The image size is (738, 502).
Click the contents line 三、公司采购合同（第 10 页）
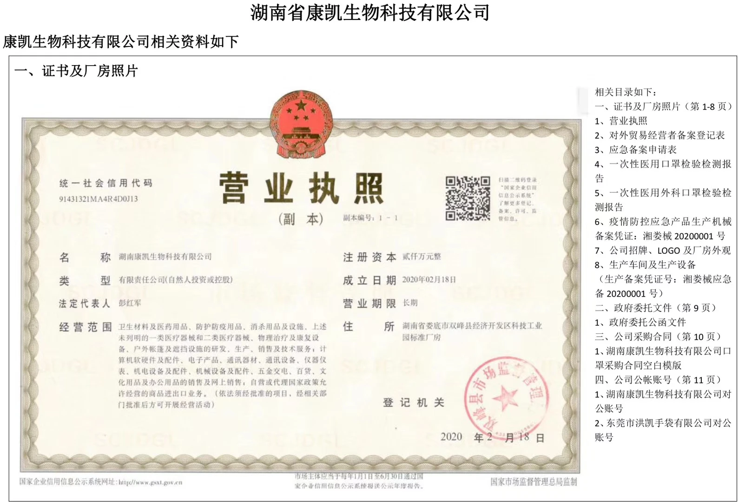coord(660,337)
